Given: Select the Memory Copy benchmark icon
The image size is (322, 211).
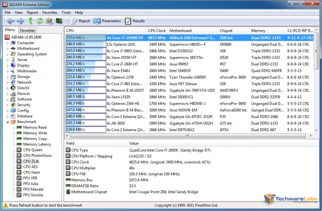Looking at the screenshot, I should 19,138.
